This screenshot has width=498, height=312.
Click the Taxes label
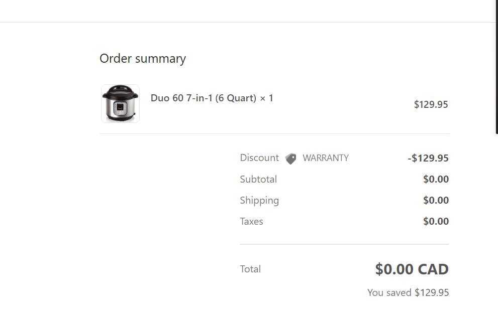click(x=251, y=221)
